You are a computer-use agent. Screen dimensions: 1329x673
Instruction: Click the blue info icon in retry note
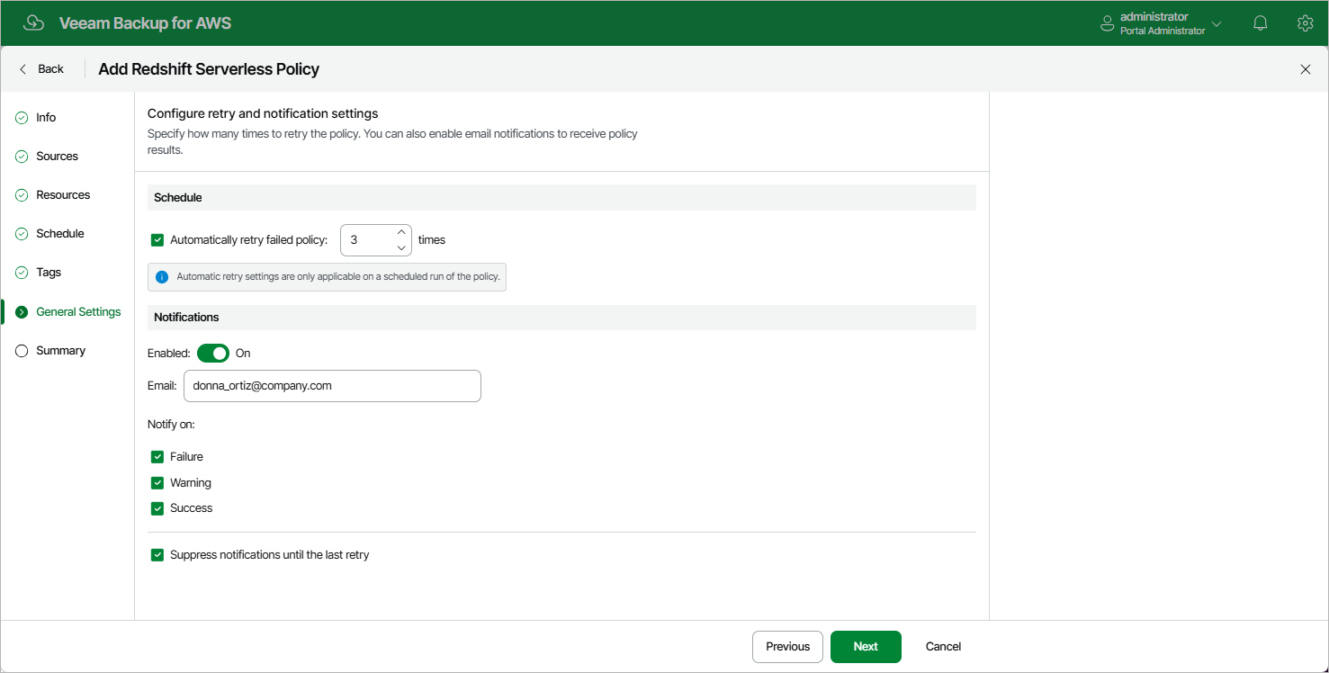[x=162, y=277]
